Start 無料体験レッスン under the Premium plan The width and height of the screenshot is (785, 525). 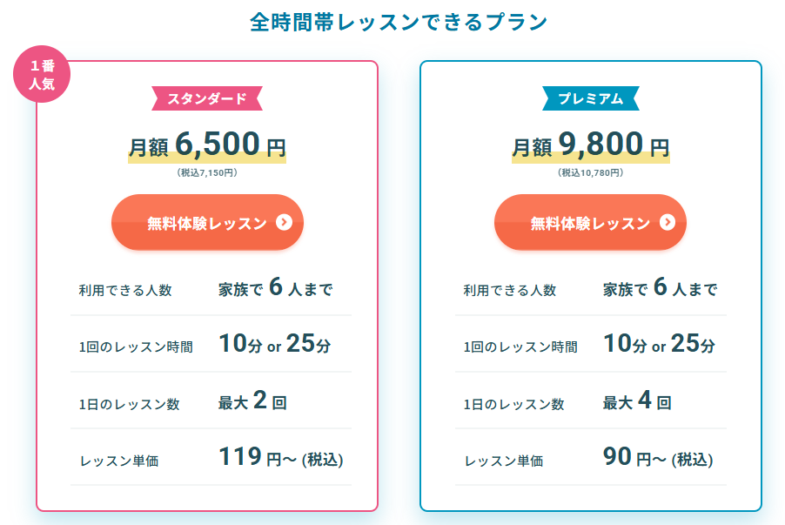(x=590, y=223)
